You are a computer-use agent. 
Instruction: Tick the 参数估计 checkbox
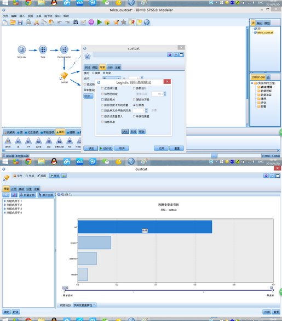[134, 88]
